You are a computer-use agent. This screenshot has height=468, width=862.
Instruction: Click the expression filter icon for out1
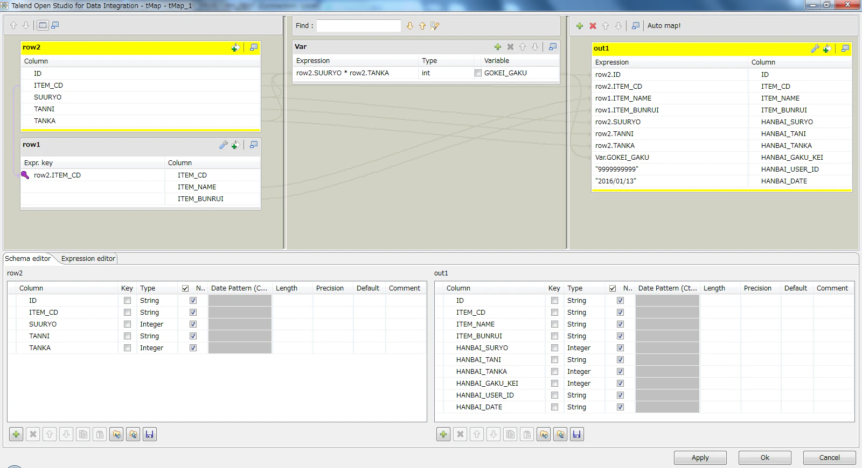pyautogui.click(x=827, y=48)
